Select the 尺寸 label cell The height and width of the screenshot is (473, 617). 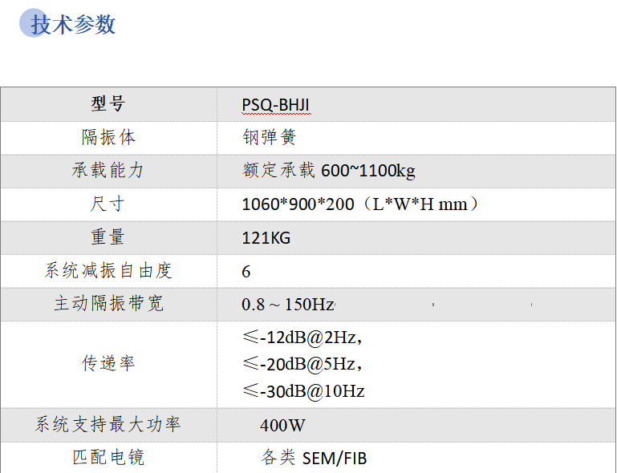point(108,204)
